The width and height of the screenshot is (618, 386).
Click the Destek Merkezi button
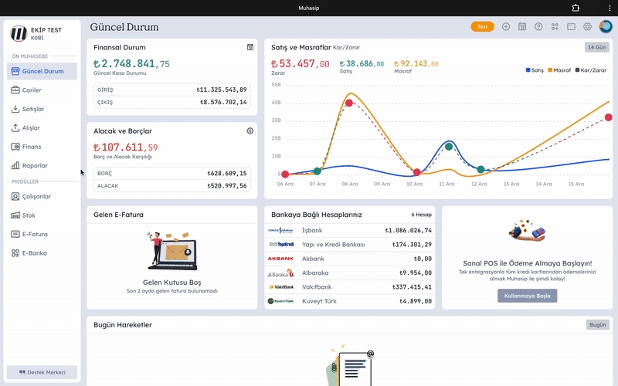click(x=42, y=372)
